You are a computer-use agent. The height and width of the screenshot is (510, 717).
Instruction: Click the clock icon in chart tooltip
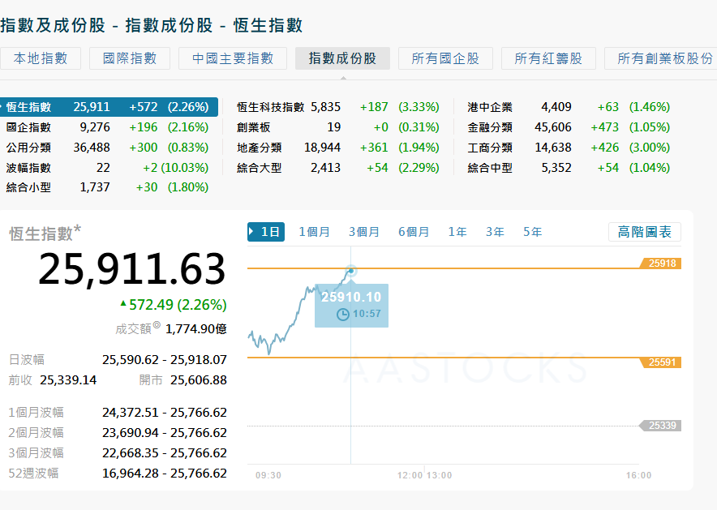coord(343,314)
